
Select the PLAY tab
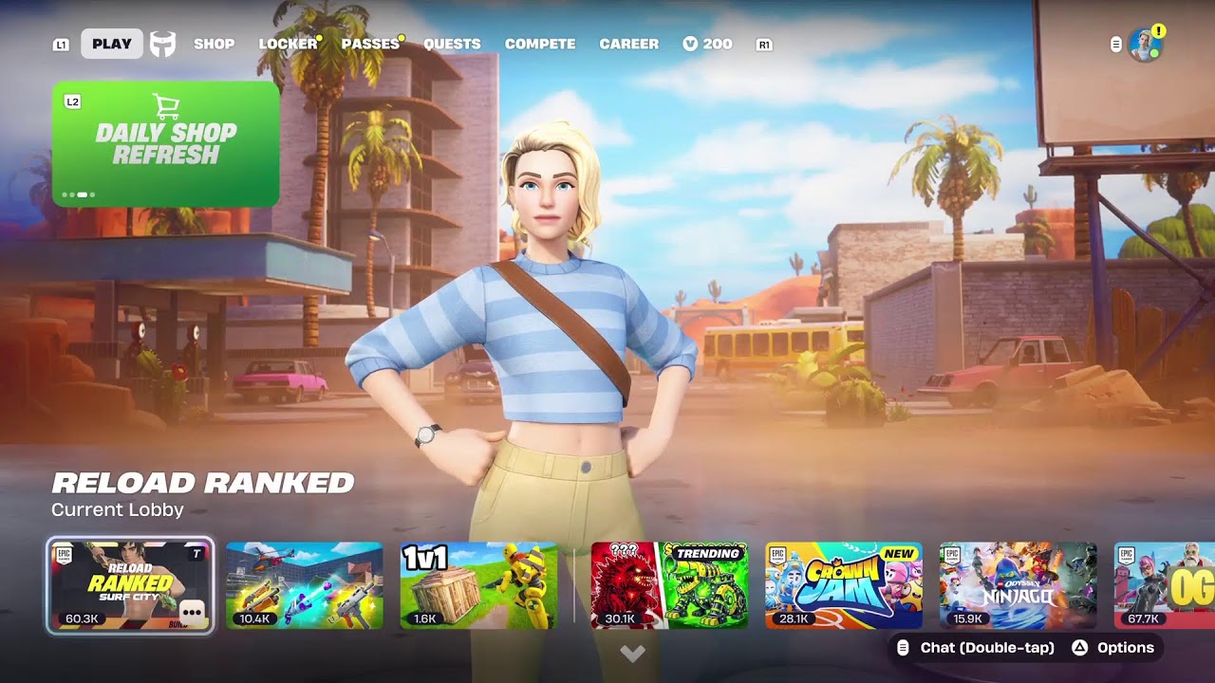[112, 44]
